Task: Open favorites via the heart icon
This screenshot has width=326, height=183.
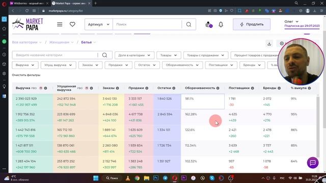Action: [x=72, y=24]
